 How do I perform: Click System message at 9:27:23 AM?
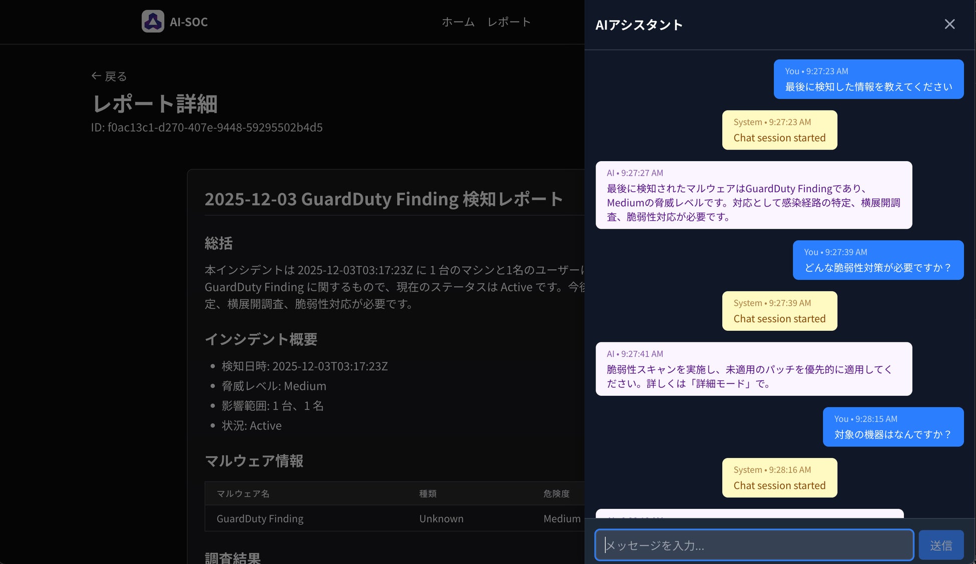coord(779,130)
